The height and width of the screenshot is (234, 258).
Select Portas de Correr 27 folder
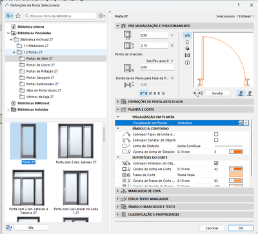tap(41, 65)
